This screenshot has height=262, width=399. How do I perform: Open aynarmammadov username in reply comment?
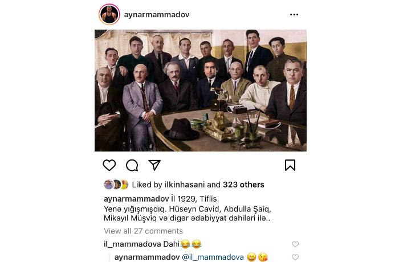pyautogui.click(x=147, y=257)
